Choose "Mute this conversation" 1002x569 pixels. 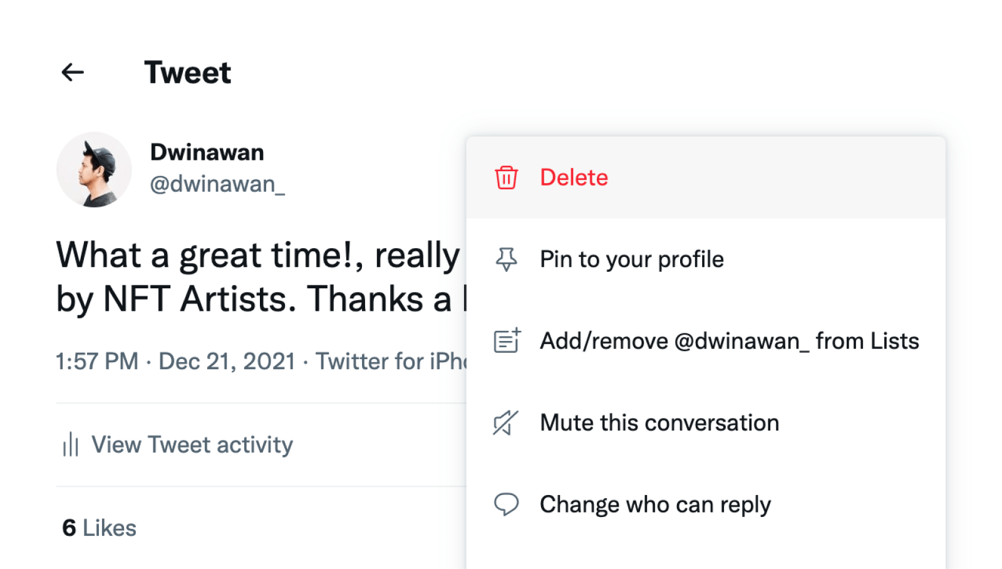point(659,423)
